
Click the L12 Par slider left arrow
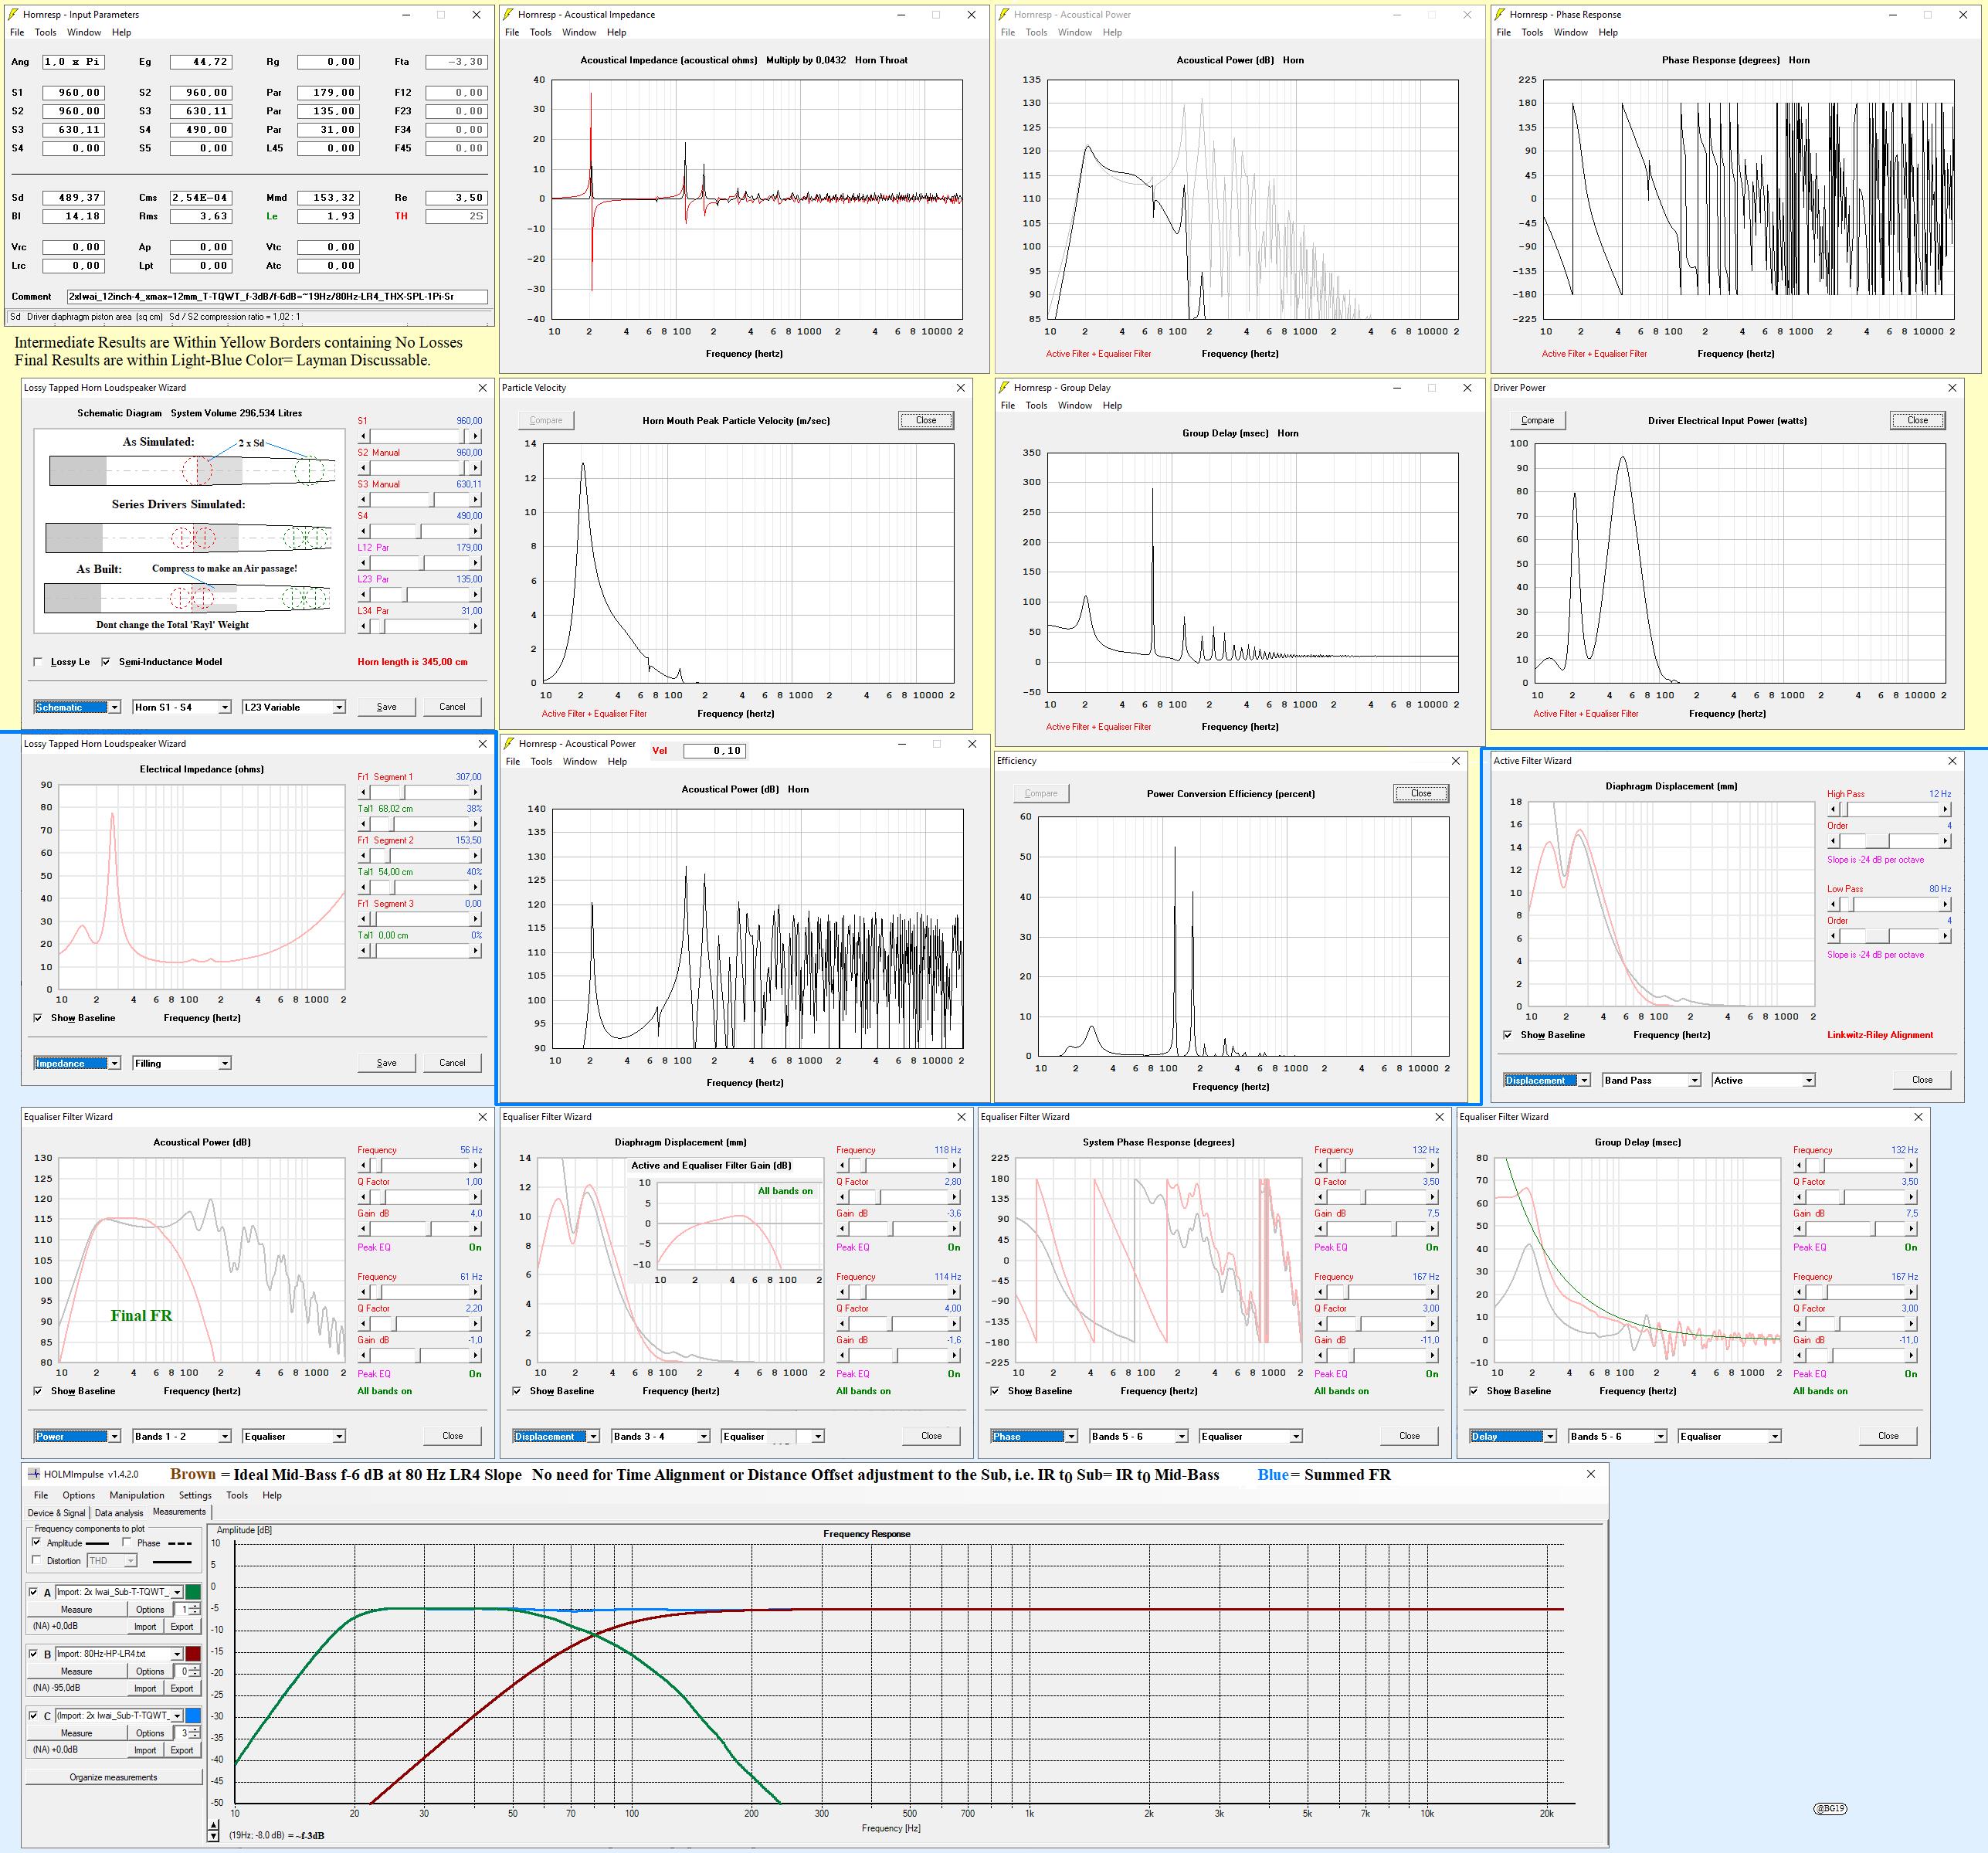tap(364, 563)
